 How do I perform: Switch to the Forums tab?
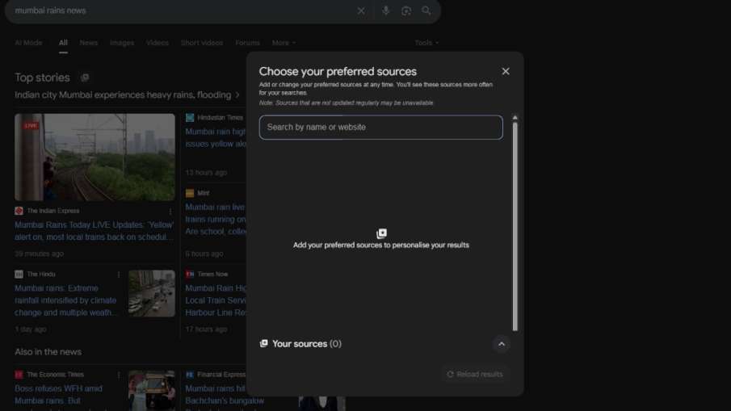coord(247,43)
